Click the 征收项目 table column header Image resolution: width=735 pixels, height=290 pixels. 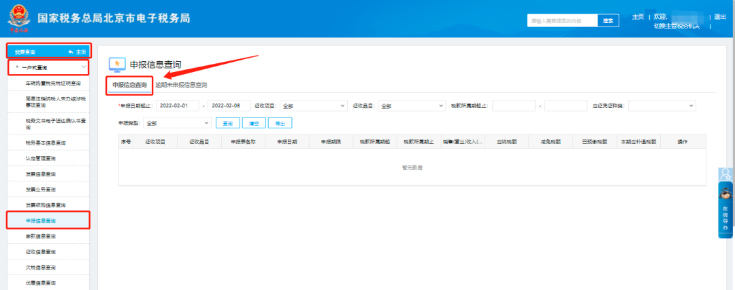point(155,142)
